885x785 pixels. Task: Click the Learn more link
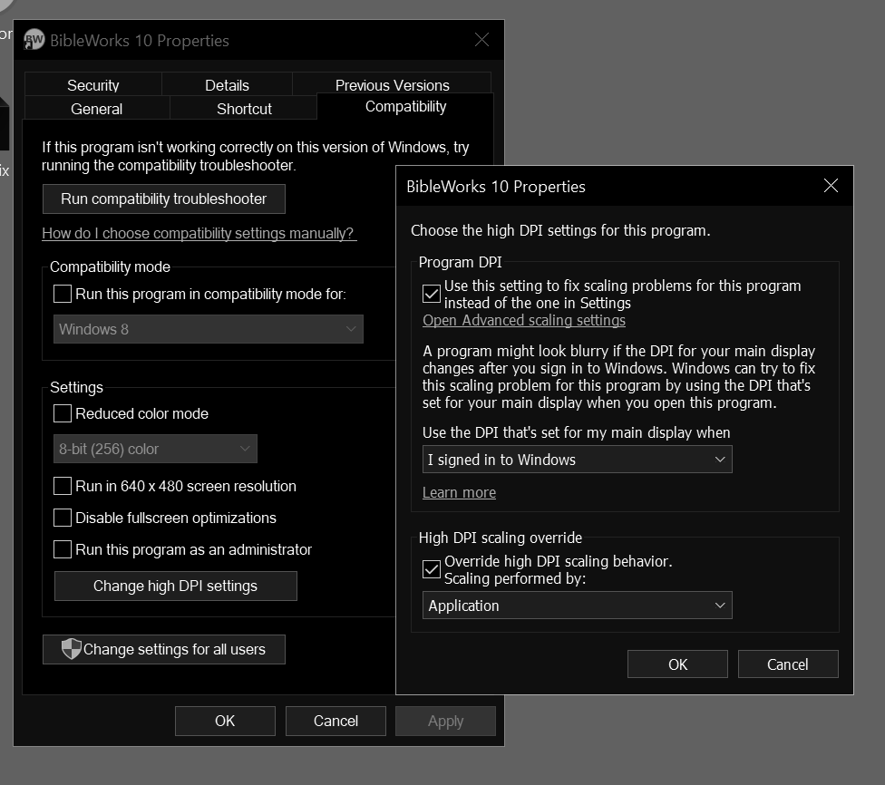458,492
